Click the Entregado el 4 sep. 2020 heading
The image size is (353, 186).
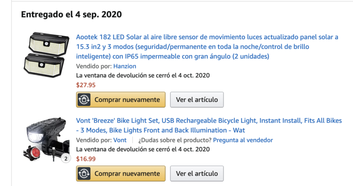click(x=71, y=15)
